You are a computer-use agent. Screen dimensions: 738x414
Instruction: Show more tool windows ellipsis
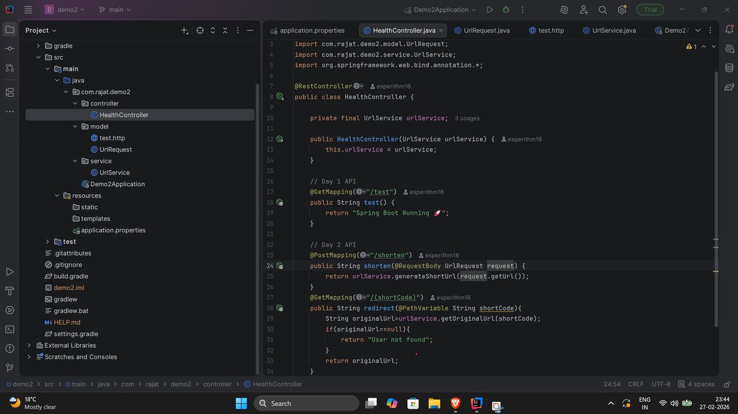click(9, 112)
